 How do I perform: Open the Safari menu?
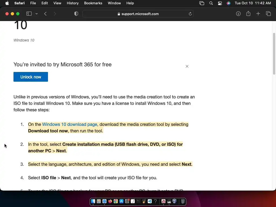coord(19,3)
